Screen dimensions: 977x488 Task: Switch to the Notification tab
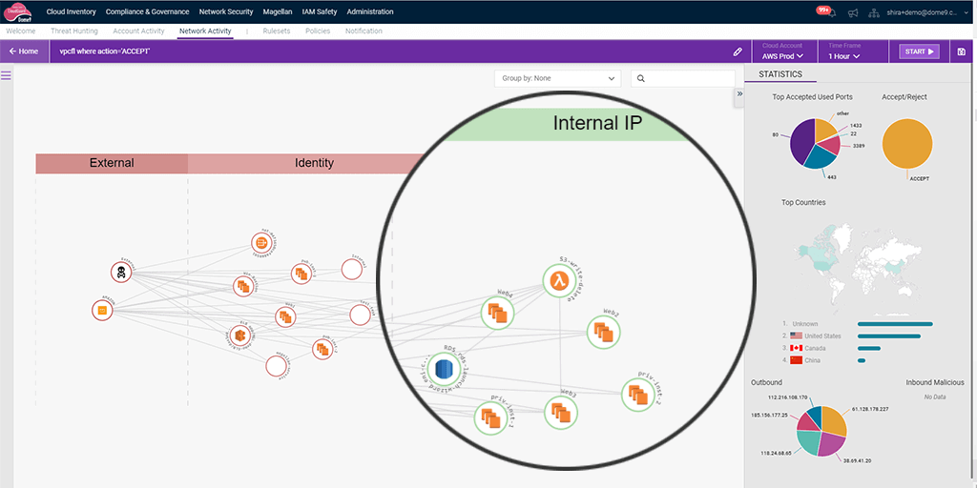coord(364,31)
